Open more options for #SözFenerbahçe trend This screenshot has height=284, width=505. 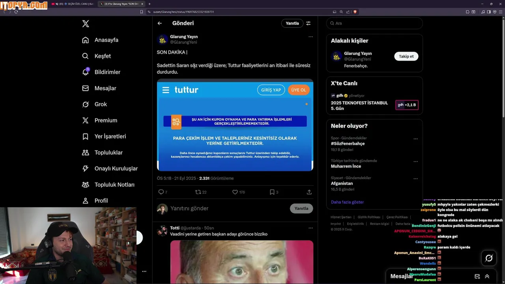pos(415,139)
